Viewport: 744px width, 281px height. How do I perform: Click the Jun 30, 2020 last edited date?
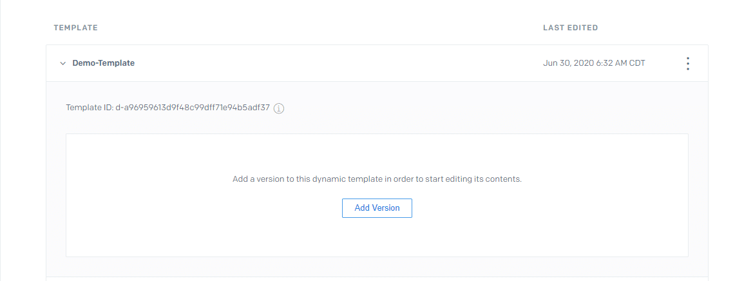[x=566, y=63]
